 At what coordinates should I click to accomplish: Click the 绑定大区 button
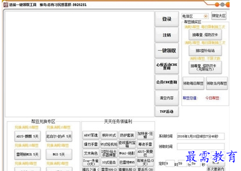(219, 15)
